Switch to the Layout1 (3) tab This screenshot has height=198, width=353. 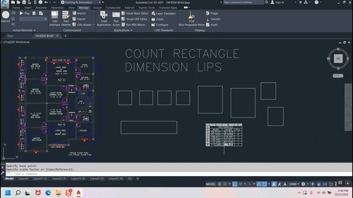59,179
